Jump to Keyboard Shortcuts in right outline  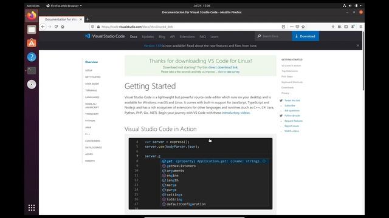292,82
